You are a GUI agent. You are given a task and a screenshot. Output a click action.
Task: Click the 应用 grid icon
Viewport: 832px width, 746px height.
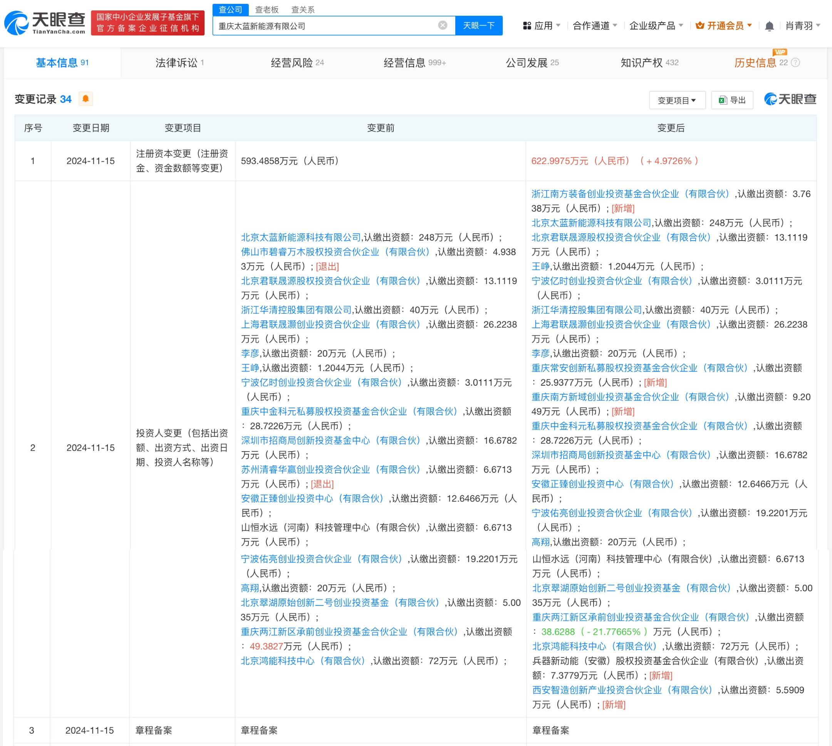pyautogui.click(x=527, y=26)
